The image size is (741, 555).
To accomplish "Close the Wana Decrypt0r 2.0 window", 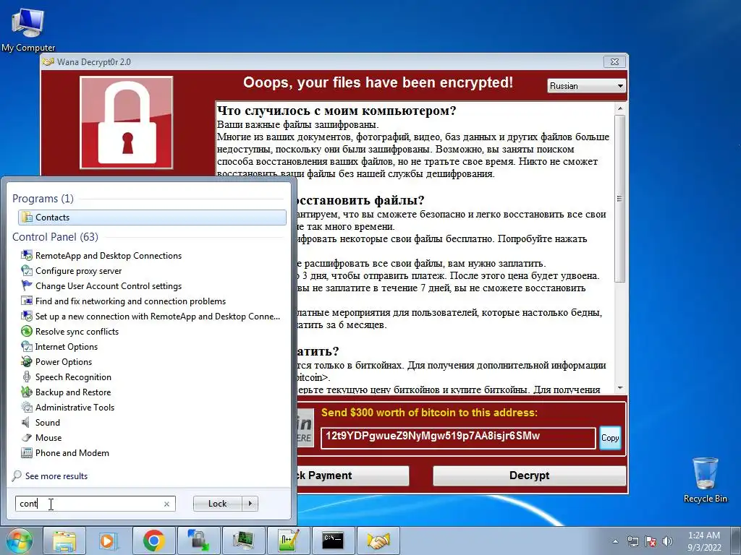I will tap(614, 62).
